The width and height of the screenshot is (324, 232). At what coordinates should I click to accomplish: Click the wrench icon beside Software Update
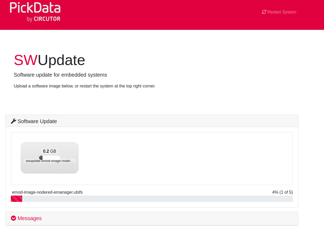click(13, 121)
